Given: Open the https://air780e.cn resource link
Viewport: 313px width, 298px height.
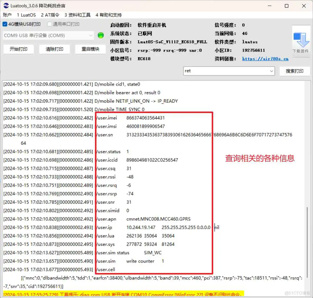Looking at the screenshot, I should pyautogui.click(x=265, y=59).
